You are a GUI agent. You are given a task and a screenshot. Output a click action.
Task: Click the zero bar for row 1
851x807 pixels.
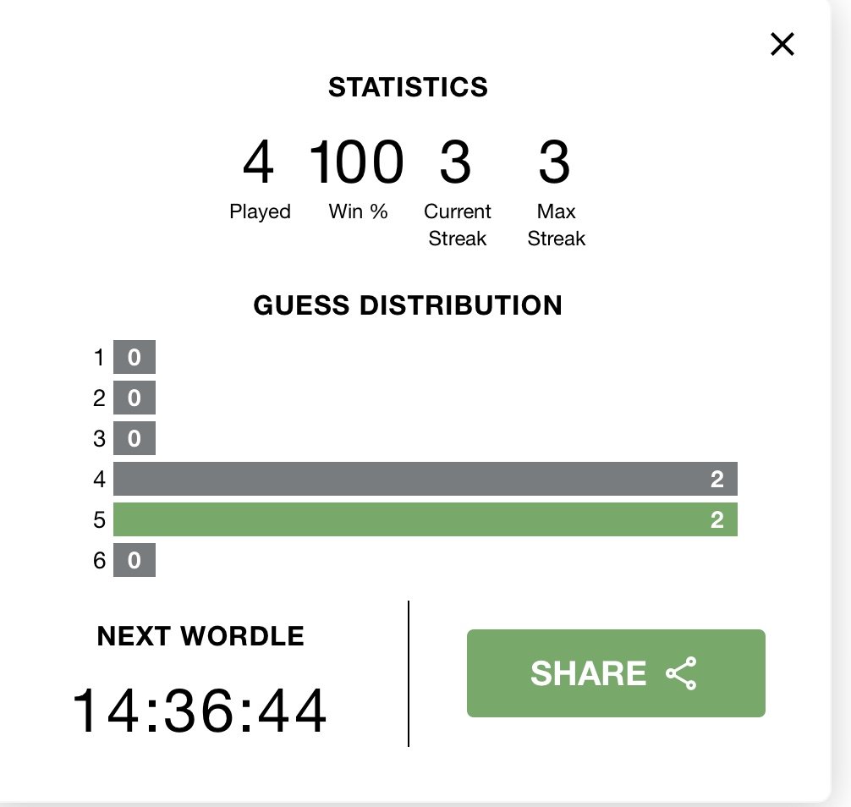coord(134,357)
